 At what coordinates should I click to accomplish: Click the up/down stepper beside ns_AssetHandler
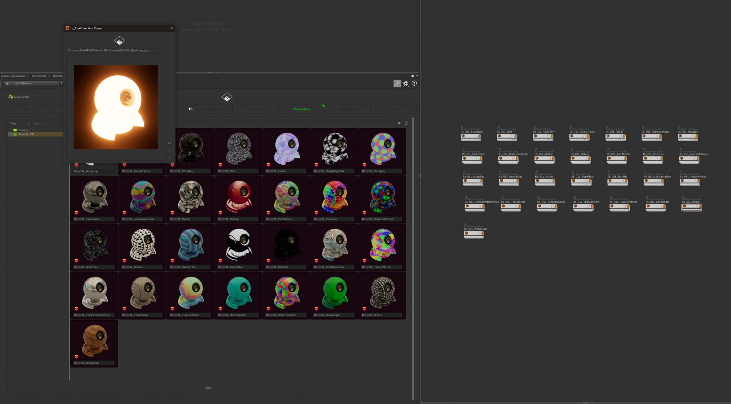click(61, 83)
